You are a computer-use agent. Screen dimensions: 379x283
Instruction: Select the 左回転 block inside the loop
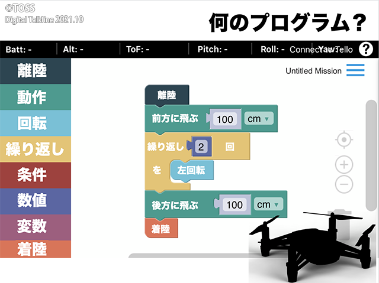[191, 170]
